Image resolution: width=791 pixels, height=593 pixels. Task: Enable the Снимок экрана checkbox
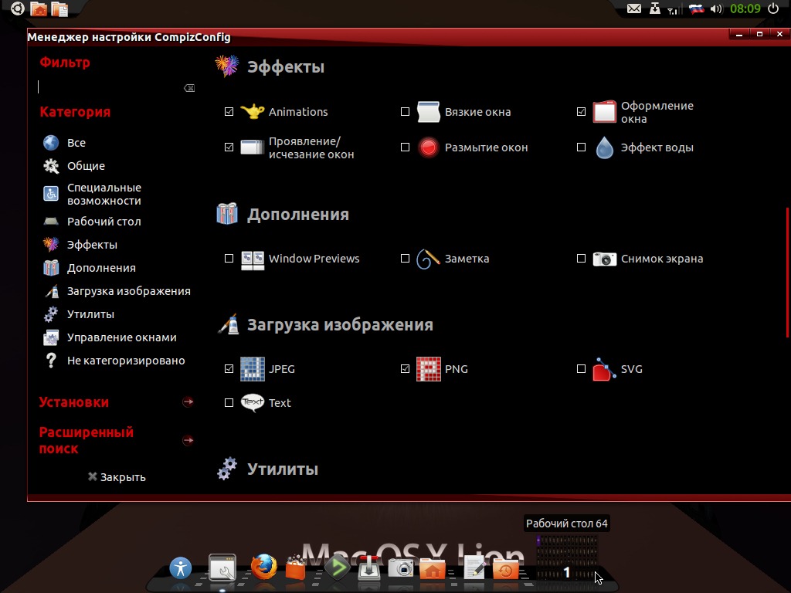tap(581, 259)
